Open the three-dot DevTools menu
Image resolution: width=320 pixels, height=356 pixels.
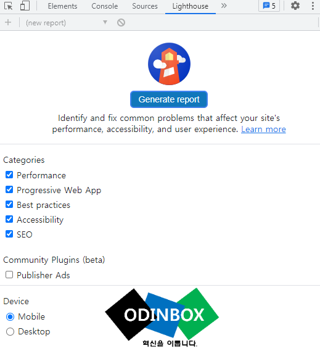point(313,6)
